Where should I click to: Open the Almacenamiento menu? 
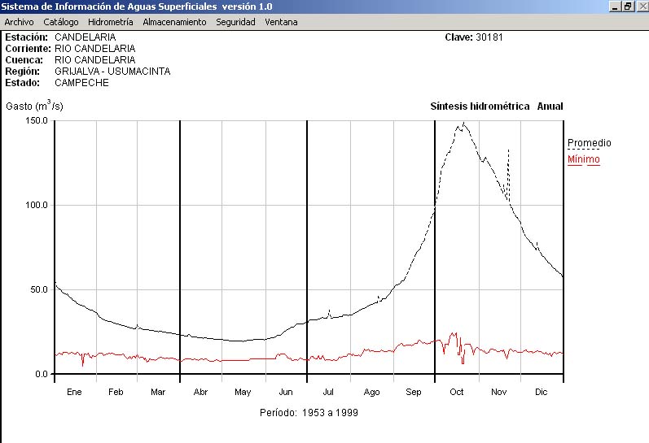[174, 22]
